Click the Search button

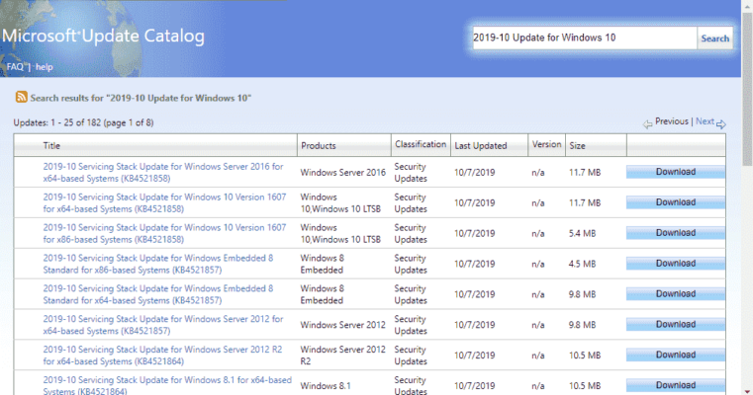tap(714, 39)
